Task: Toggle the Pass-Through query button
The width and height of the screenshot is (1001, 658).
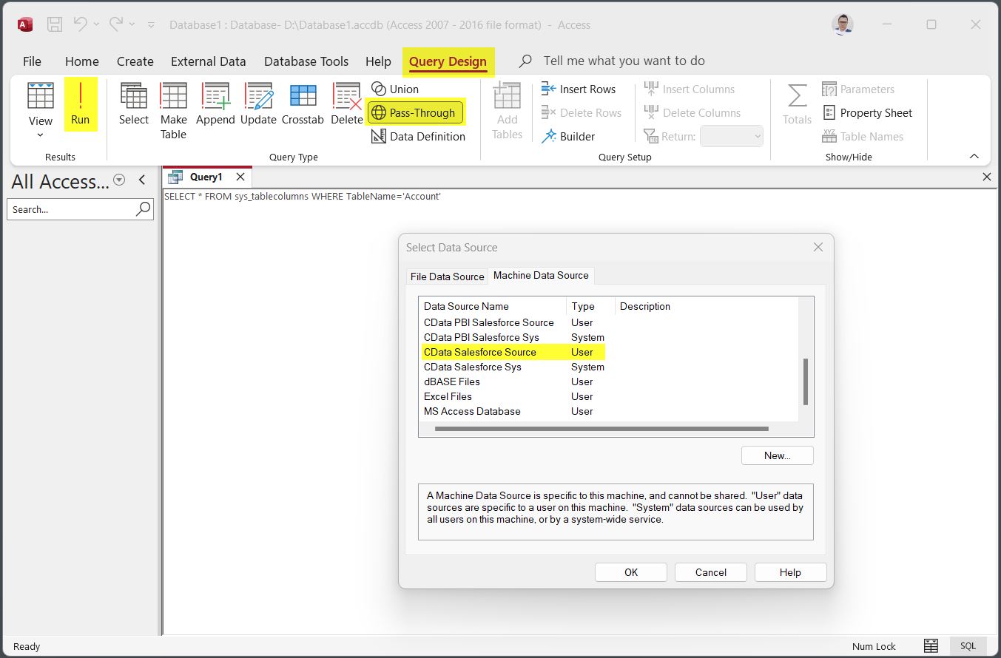Action: point(416,113)
